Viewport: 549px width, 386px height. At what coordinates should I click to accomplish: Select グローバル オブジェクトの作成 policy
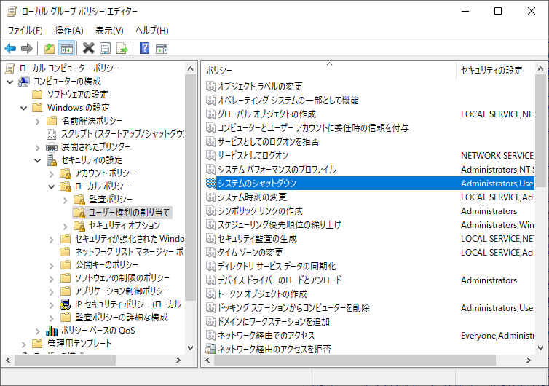(x=266, y=114)
